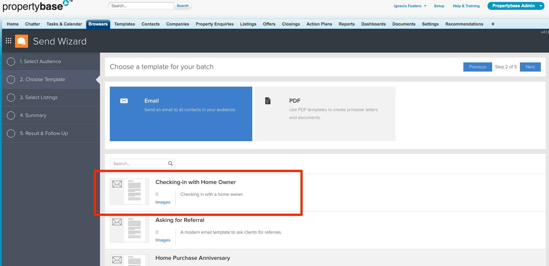Click '5. Result & Follow Up' step label

44,133
